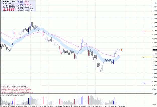Click the EURUSD M15 symbol title

point(9,2)
